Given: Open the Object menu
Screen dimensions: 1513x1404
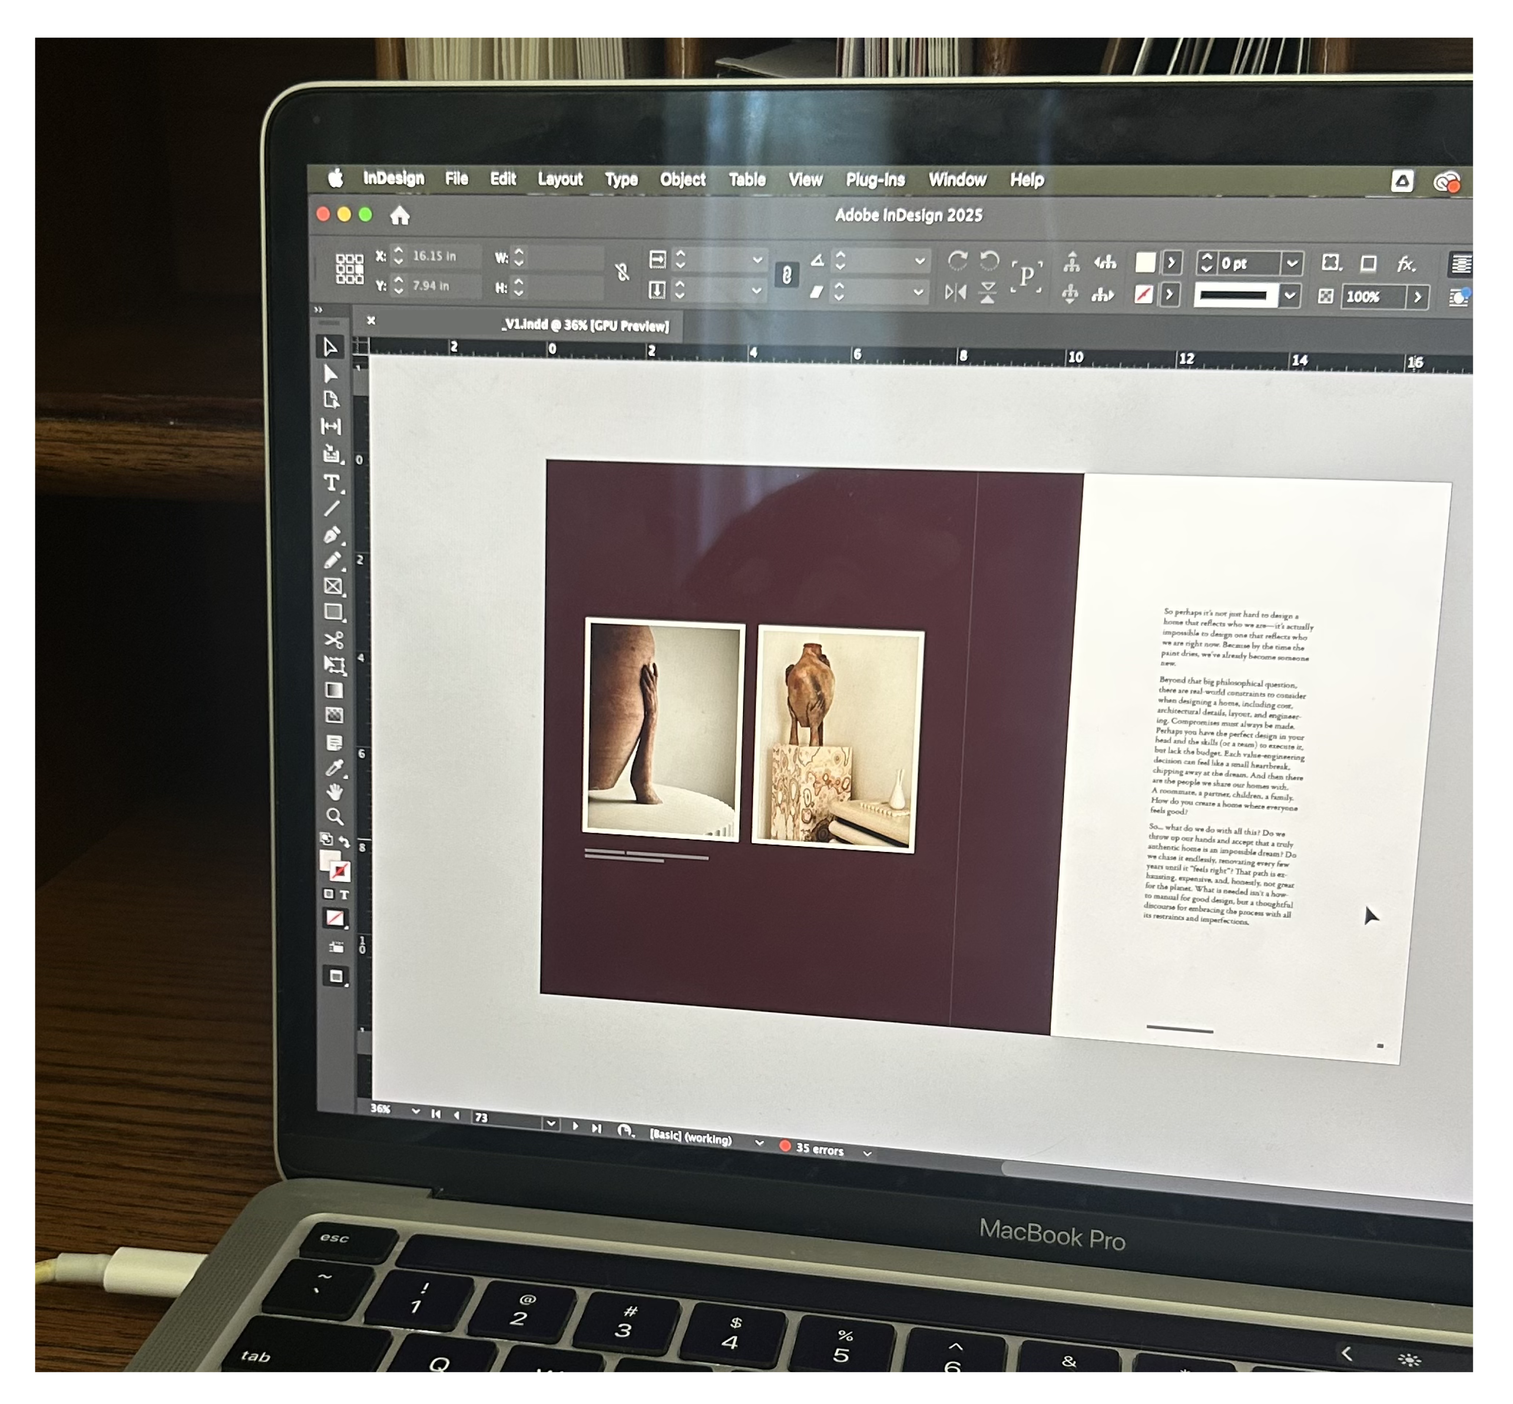Looking at the screenshot, I should point(681,180).
